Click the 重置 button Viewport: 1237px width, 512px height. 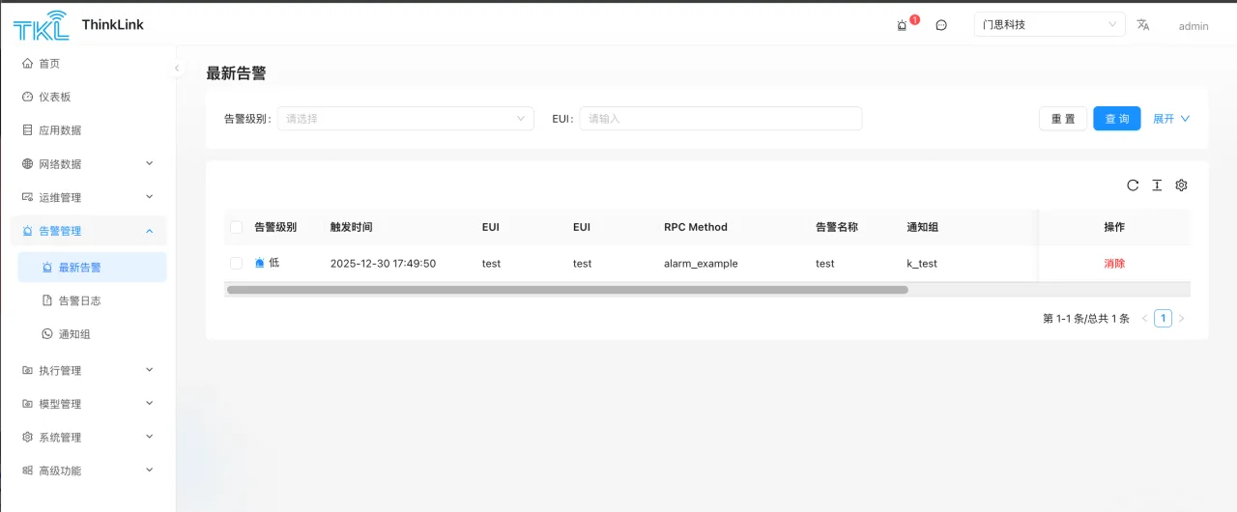(1063, 119)
